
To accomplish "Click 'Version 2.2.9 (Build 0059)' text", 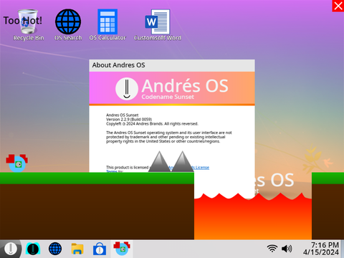I will pyautogui.click(x=129, y=119).
